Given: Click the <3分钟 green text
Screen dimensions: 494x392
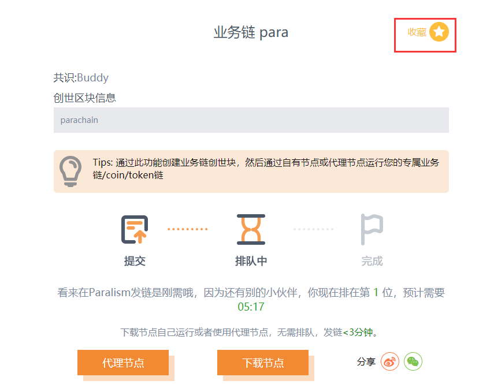Looking at the screenshot, I should 358,332.
